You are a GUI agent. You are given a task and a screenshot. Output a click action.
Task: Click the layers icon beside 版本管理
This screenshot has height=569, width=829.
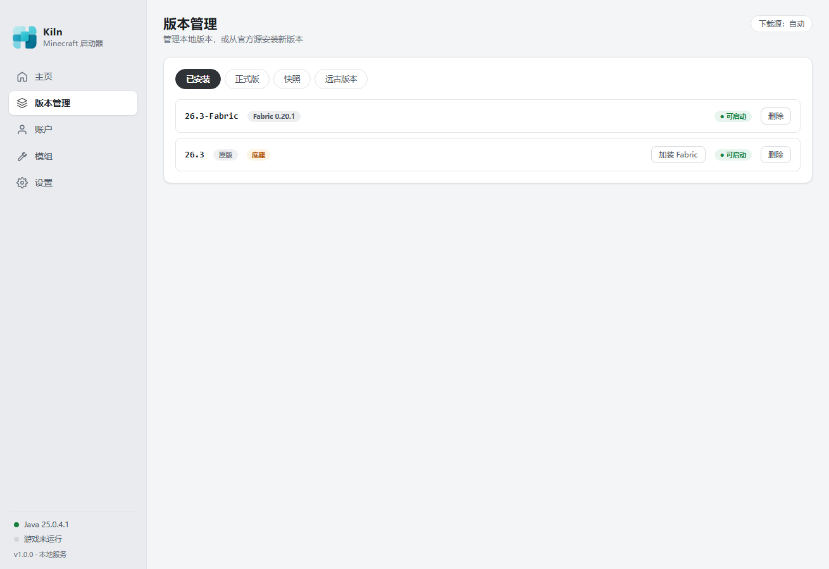coord(22,103)
